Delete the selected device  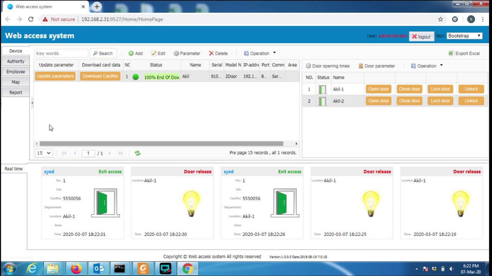218,53
